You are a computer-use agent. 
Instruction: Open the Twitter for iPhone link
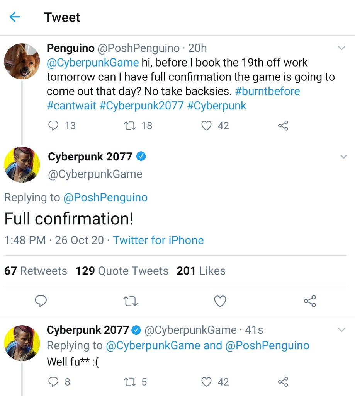[158, 240]
